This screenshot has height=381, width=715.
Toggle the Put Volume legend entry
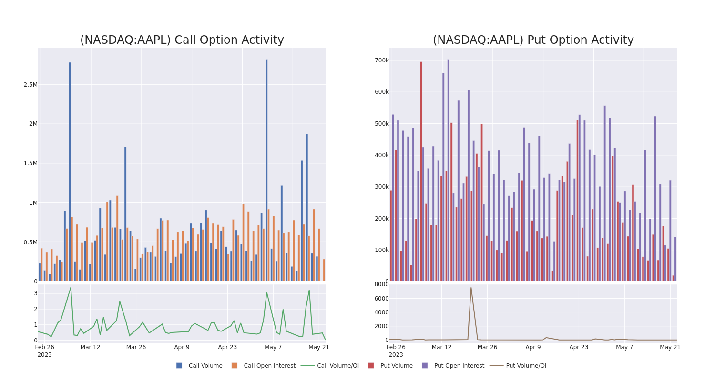click(390, 366)
